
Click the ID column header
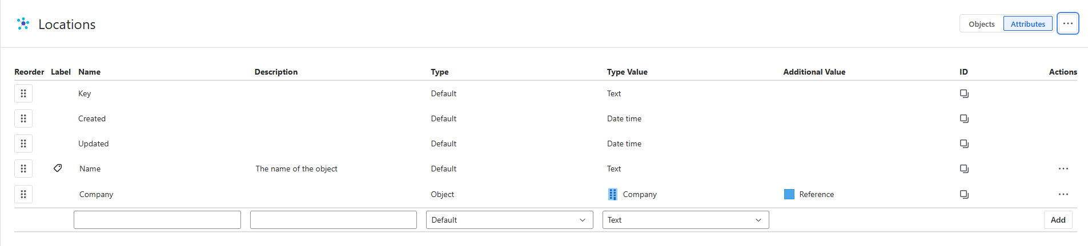coord(963,72)
